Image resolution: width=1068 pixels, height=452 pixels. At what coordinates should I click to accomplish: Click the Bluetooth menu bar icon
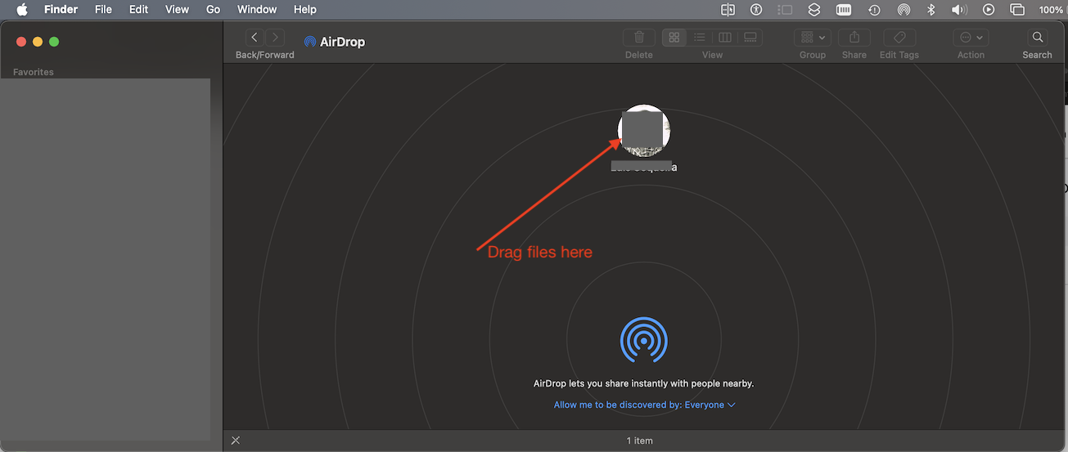click(x=931, y=10)
